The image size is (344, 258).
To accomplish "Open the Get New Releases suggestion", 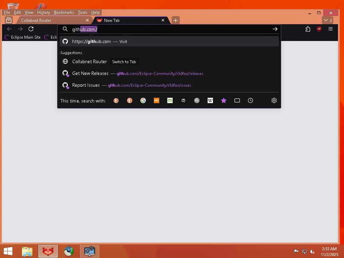I will coord(169,73).
